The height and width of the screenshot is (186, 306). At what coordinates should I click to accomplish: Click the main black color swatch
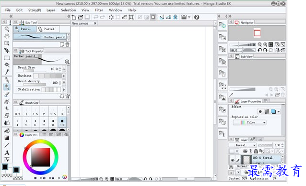pyautogui.click(x=5, y=167)
